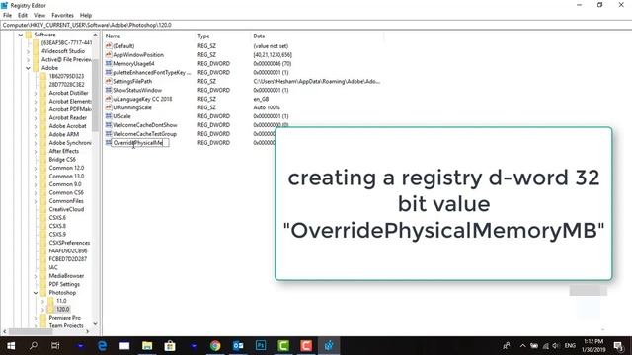
Task: Click the AppWindowPosition string value icon
Action: [109, 55]
